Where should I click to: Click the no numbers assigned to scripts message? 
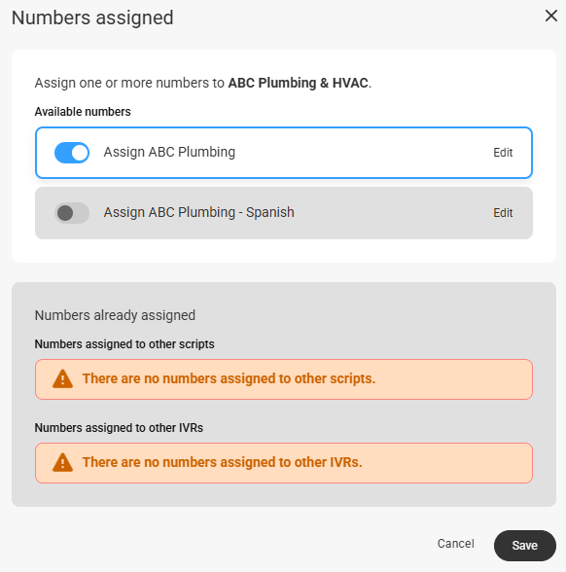(229, 378)
